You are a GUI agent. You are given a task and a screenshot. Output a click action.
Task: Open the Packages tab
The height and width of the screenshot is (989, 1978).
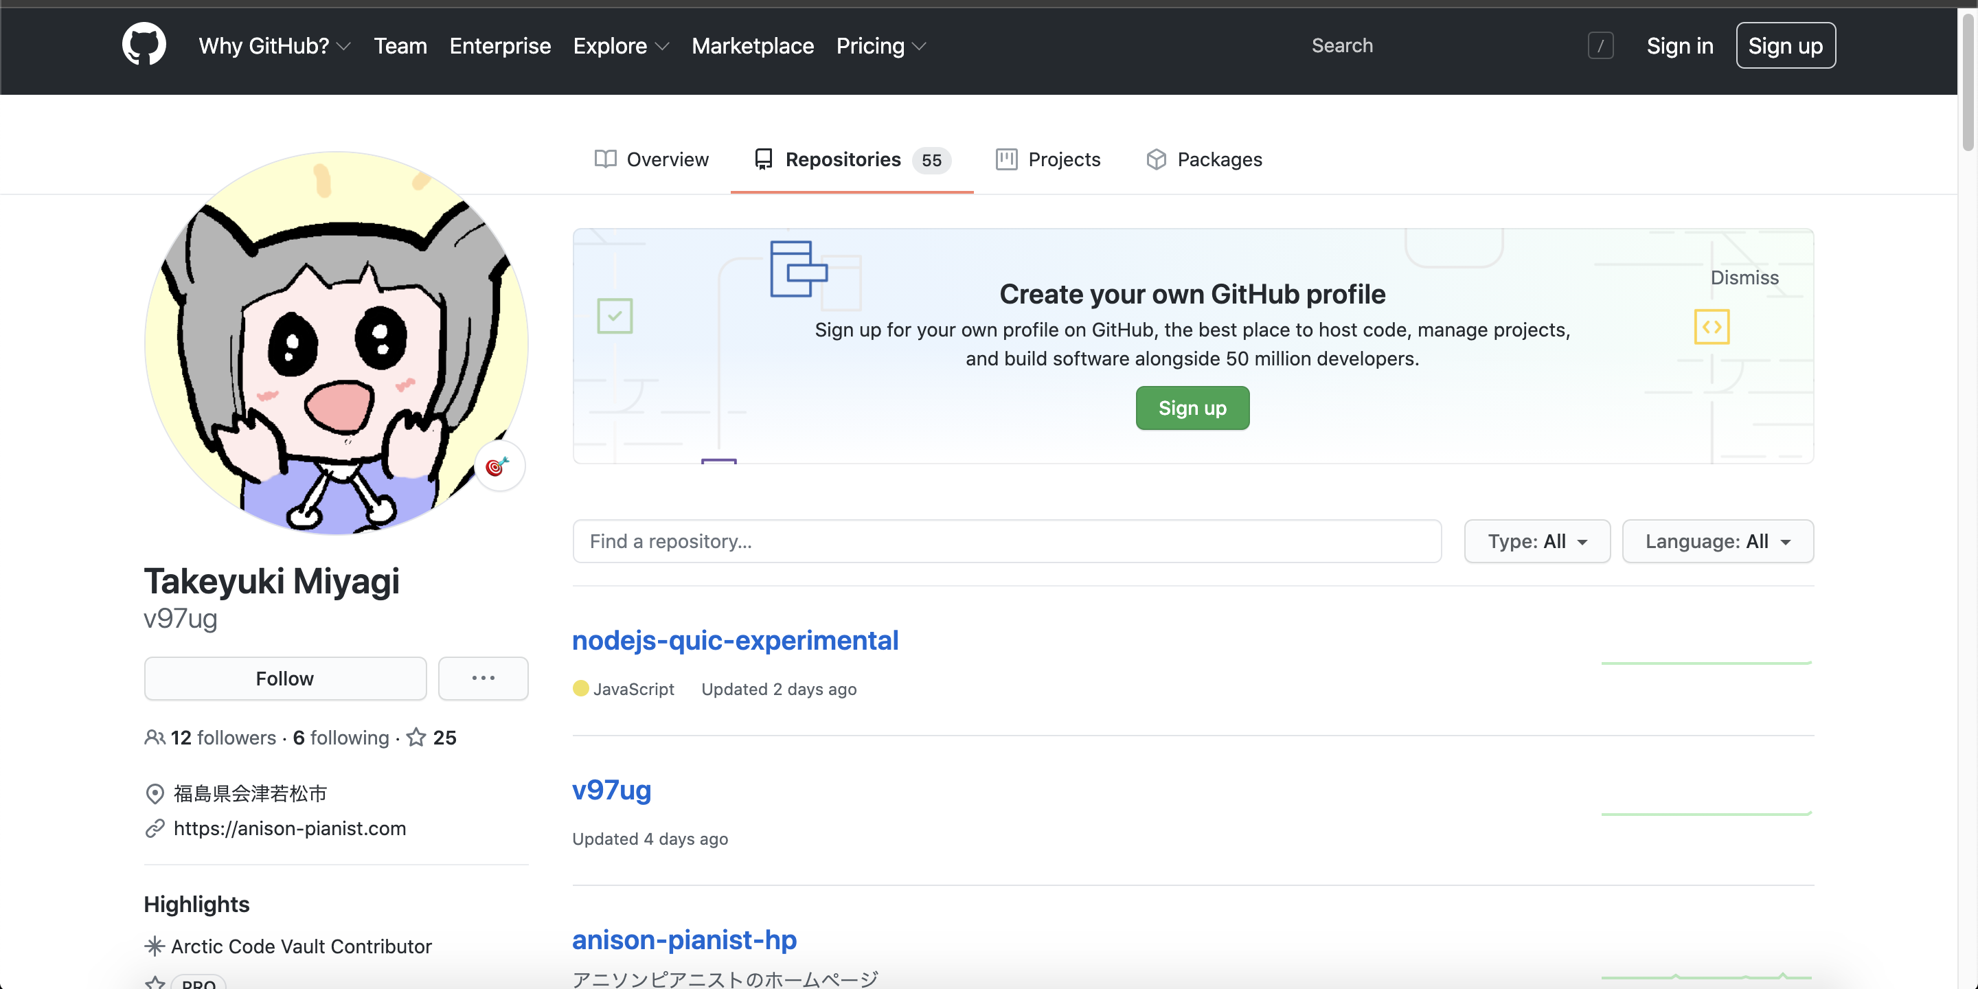pos(1204,159)
